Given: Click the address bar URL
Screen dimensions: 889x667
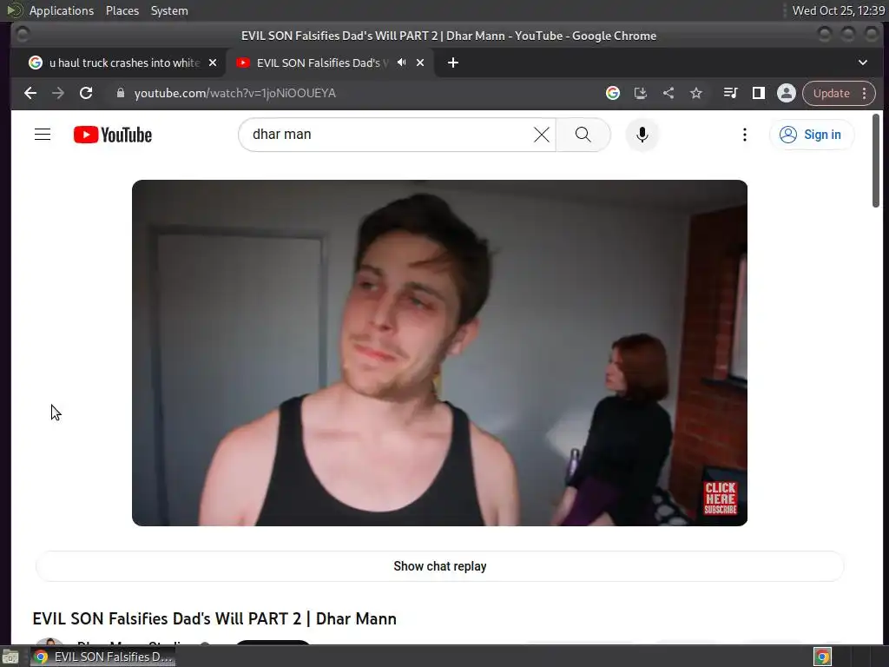Looking at the screenshot, I should 234,93.
